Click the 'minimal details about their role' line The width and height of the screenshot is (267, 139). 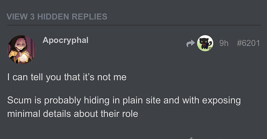coord(72,114)
